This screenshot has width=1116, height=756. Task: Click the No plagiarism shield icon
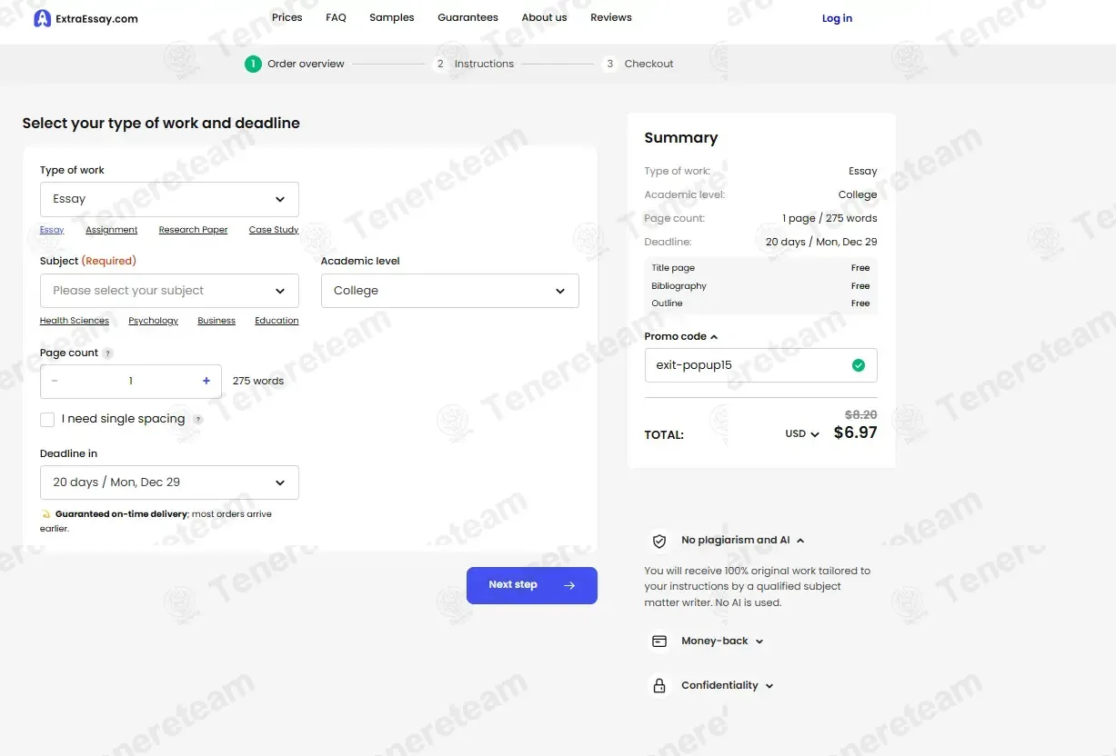click(x=659, y=541)
